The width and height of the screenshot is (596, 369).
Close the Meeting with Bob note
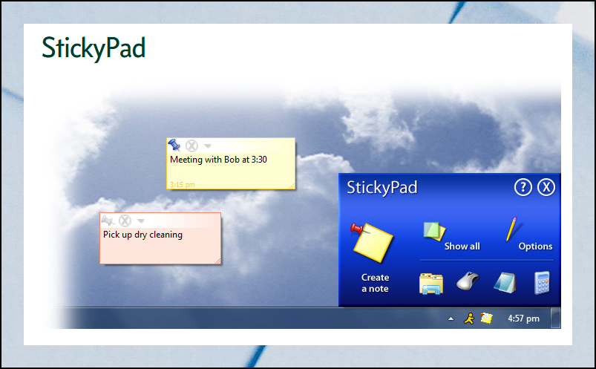pyautogui.click(x=191, y=146)
